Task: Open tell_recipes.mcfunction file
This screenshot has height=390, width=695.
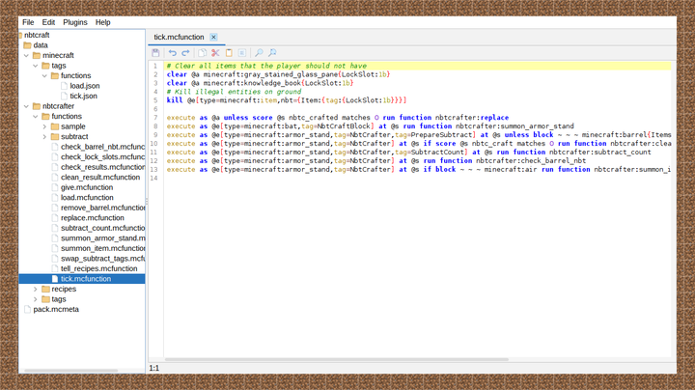Action: tap(98, 269)
